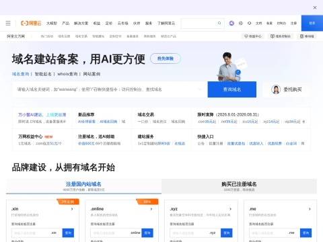Screen dimensions: 323x242
Task: Close the top banner with X
Action: click(x=315, y=7)
